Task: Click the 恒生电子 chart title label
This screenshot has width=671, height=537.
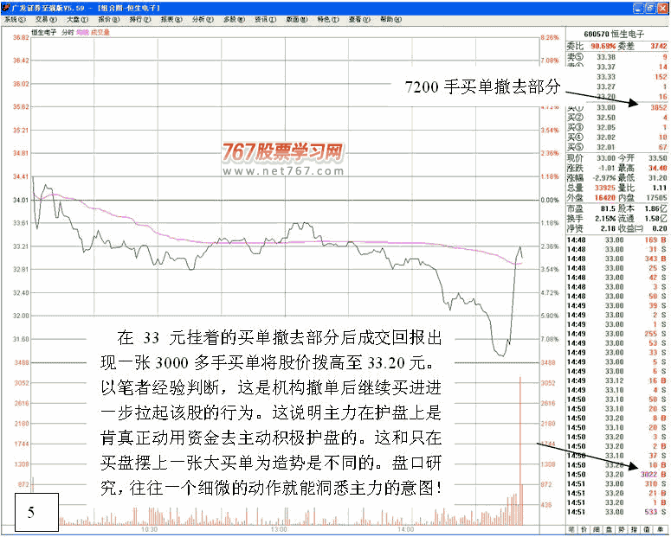Action: (x=44, y=33)
